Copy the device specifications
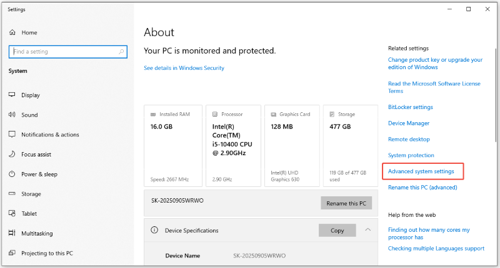 pos(337,231)
